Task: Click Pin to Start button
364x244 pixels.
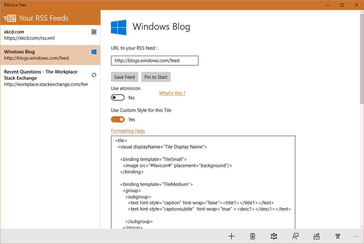Action: point(156,77)
